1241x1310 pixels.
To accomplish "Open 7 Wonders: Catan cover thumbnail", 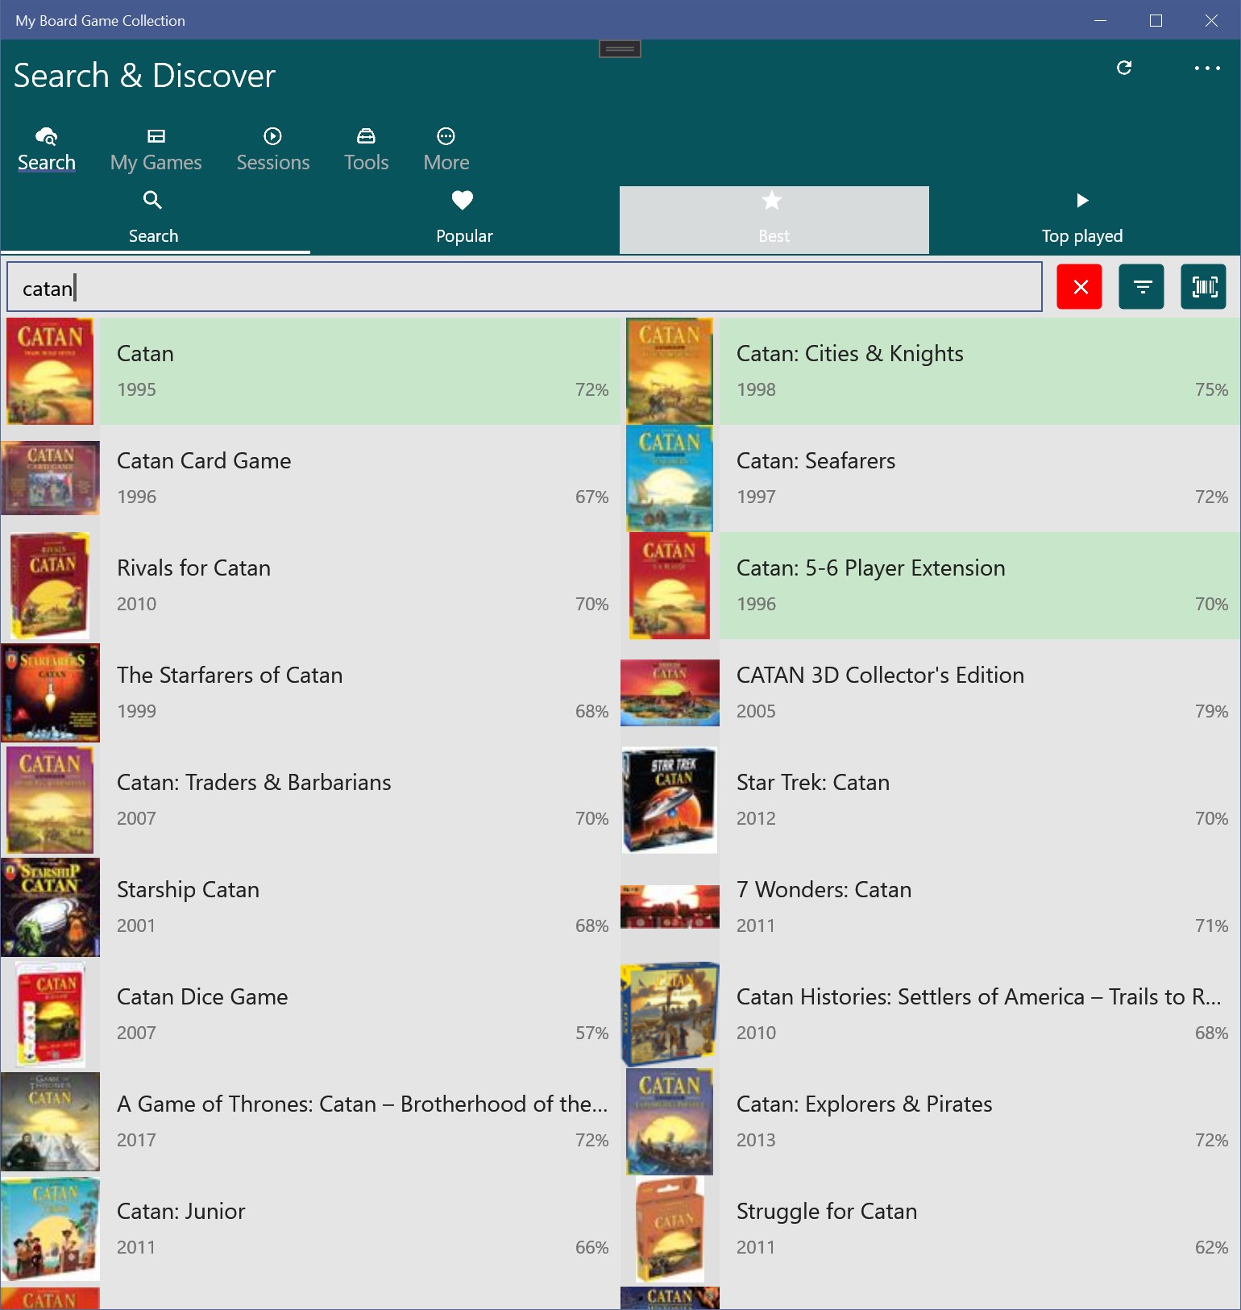I will coord(670,907).
